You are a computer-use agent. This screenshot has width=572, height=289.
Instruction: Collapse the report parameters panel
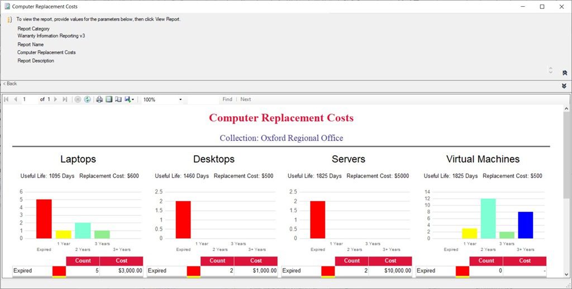point(564,73)
